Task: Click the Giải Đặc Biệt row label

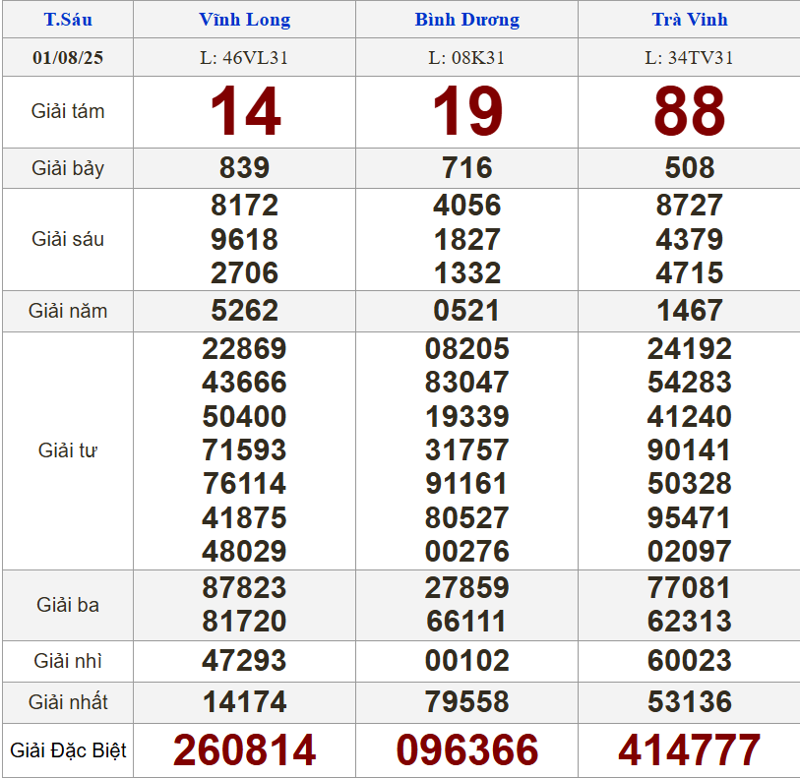Action: pyautogui.click(x=67, y=750)
